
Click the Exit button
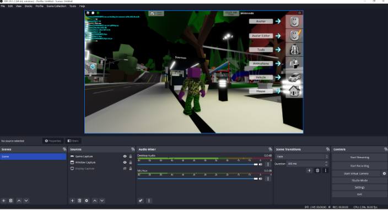click(359, 195)
